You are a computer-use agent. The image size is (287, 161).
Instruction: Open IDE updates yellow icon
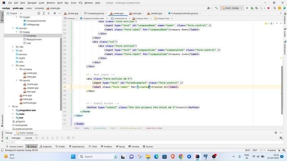(x=279, y=8)
